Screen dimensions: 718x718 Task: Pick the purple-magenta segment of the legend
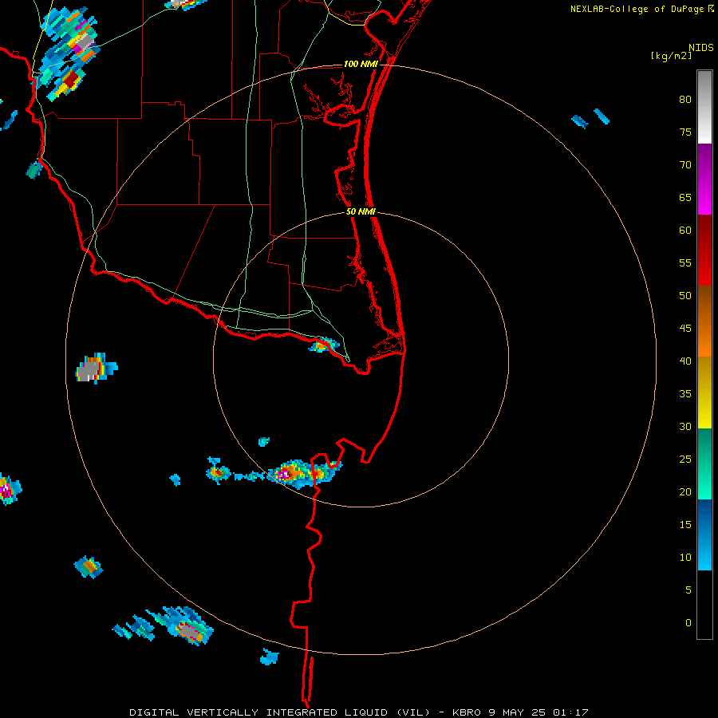tap(704, 179)
